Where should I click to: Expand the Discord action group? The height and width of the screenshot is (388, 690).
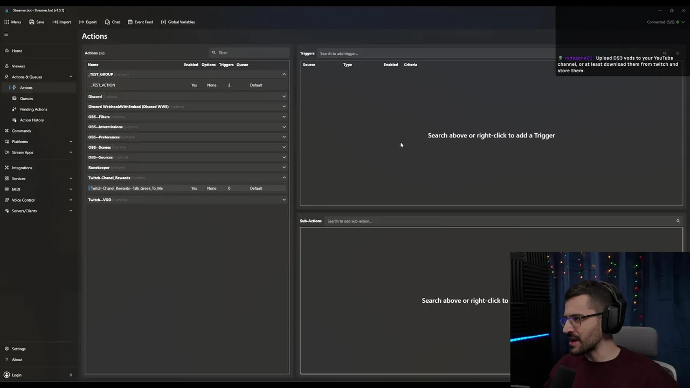coord(284,96)
